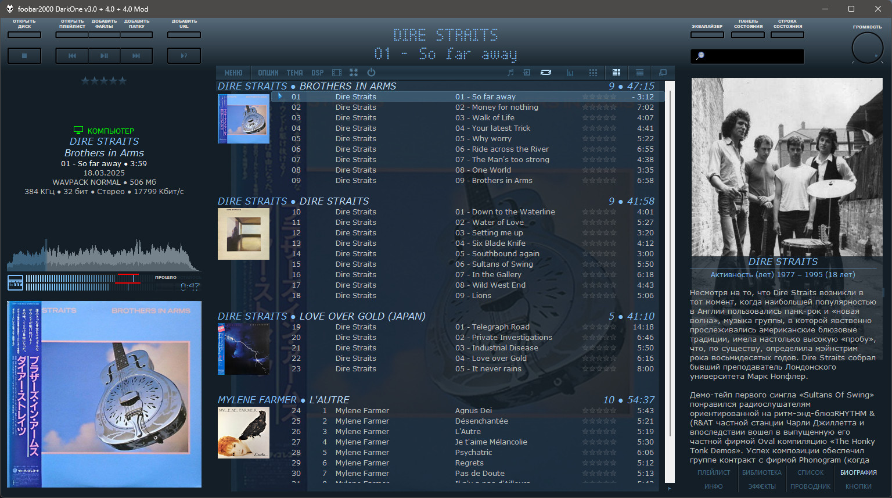Skip to the next track
Screen dimensions: 892x498
[x=136, y=56]
